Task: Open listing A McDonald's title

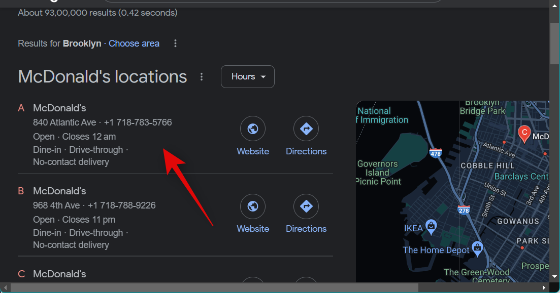Action: point(59,108)
